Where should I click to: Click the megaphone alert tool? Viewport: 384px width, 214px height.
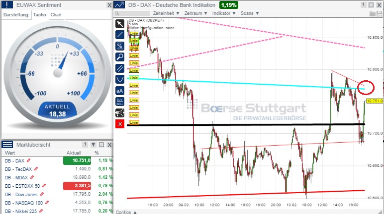120,113
